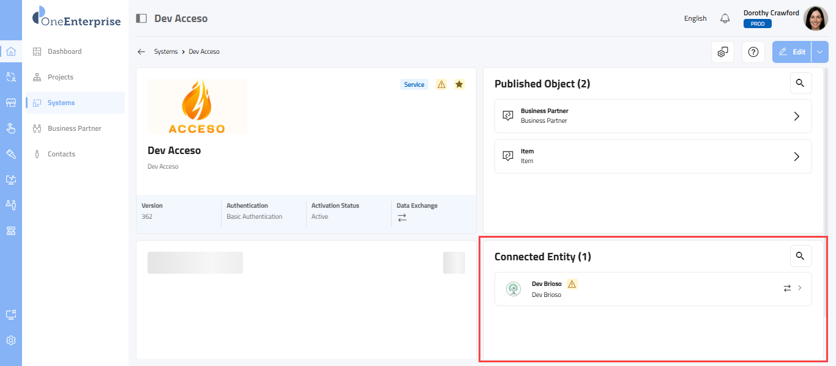Click the Edit button

coord(792,52)
